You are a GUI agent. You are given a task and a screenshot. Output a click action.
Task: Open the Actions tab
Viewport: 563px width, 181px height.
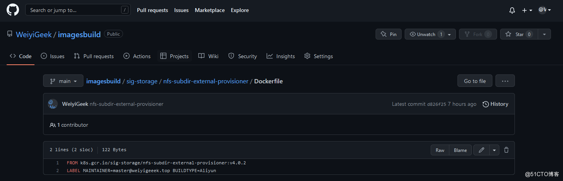(137, 56)
